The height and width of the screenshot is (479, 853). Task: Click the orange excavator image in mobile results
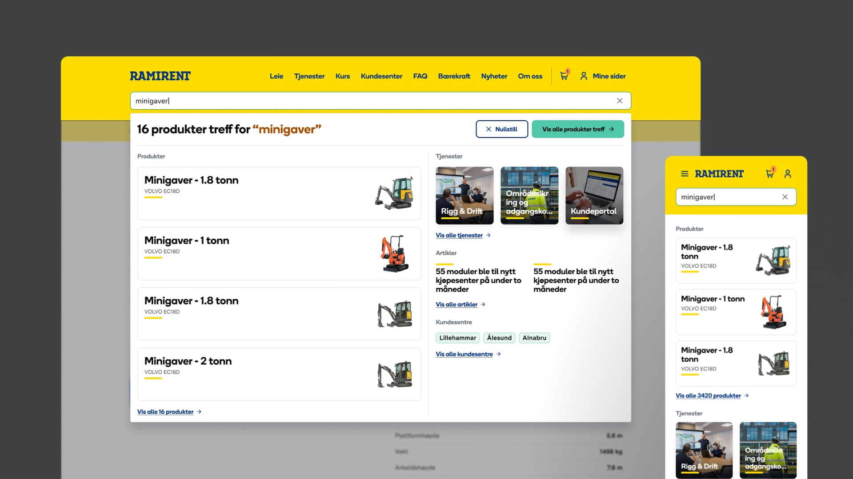pyautogui.click(x=774, y=312)
